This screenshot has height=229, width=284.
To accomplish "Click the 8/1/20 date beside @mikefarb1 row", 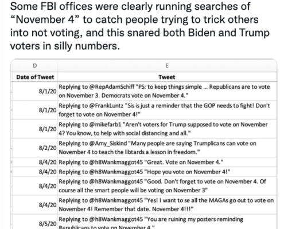I will point(34,129).
